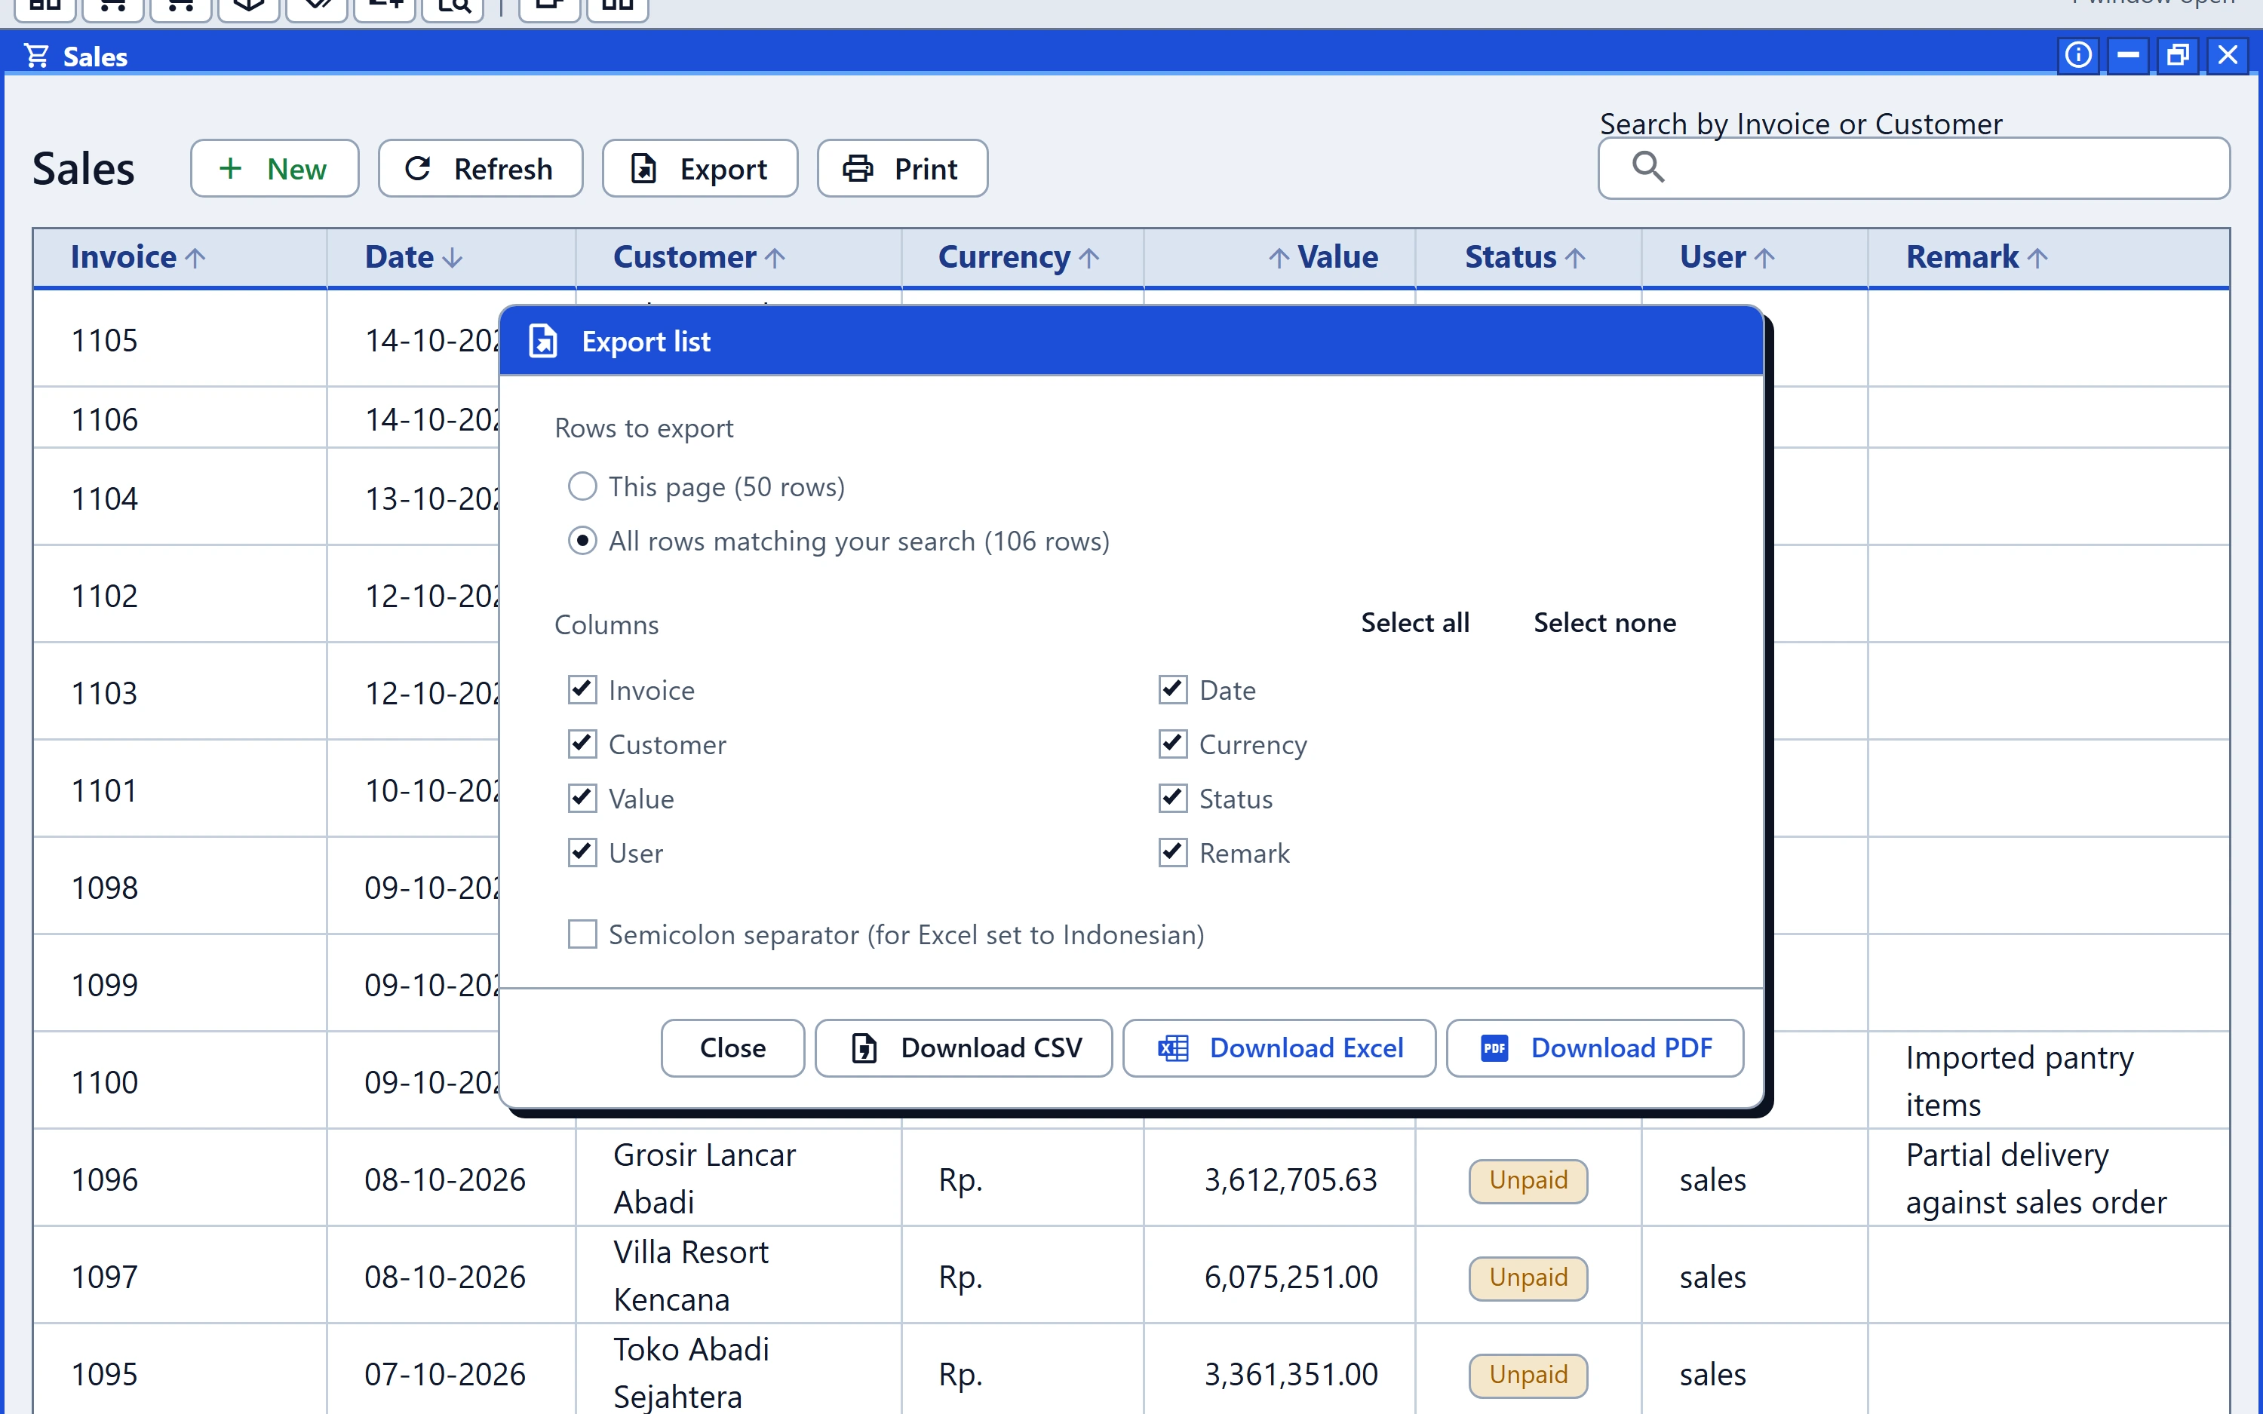
Task: Uncheck the Customer column checkbox
Action: point(582,744)
